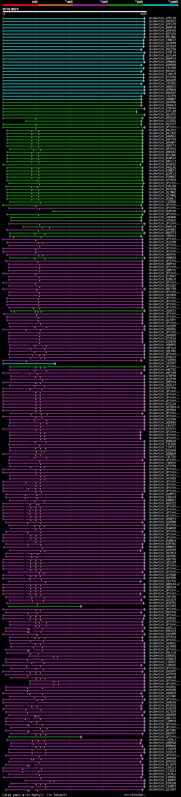
Task: Select the UniRef100_Q95TT3 label
Action: tap(162, 146)
